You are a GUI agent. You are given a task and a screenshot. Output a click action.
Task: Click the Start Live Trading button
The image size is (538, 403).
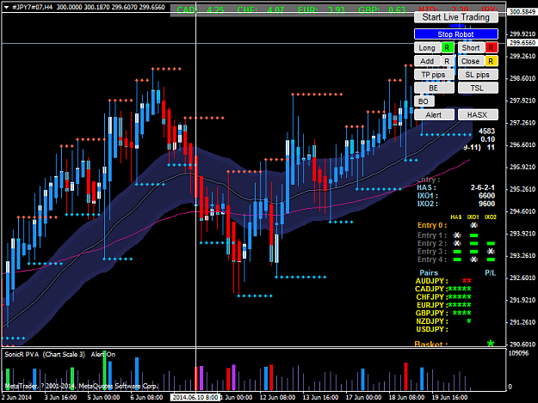click(455, 17)
